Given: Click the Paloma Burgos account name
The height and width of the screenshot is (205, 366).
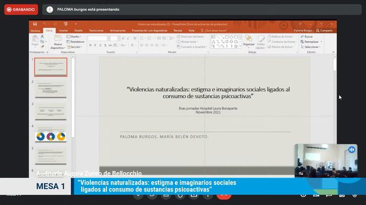Looking at the screenshot, I should click(303, 30).
